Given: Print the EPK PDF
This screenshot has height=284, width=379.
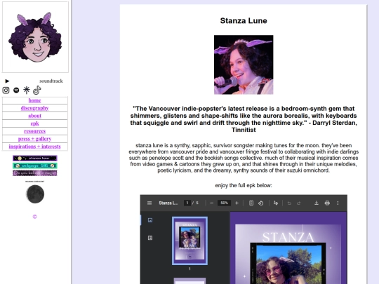Looking at the screenshot, I should [x=327, y=203].
